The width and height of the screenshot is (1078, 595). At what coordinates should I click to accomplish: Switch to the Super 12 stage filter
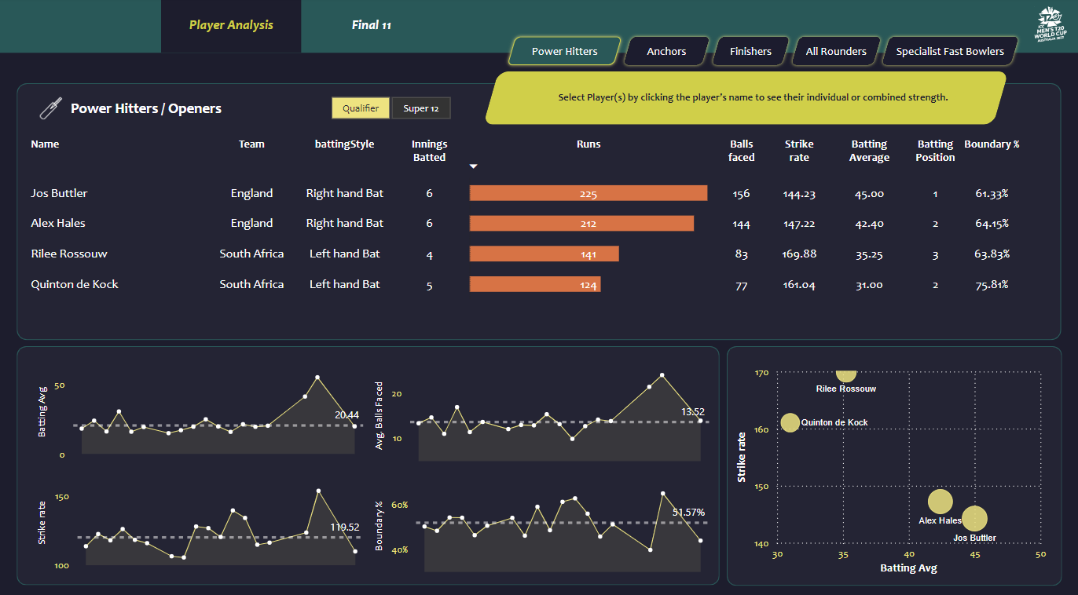421,108
